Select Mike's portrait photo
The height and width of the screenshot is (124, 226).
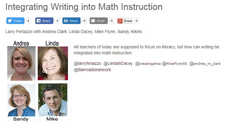[x=53, y=100]
